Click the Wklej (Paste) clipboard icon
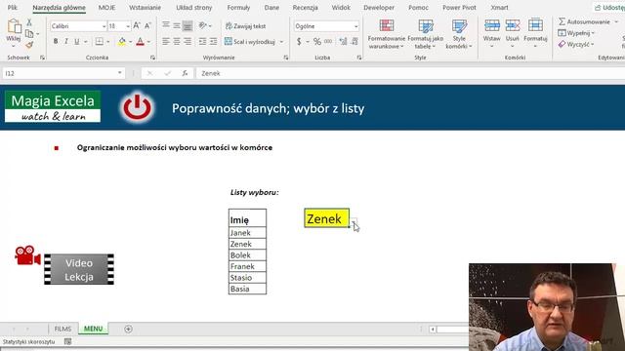Viewport: 625px width, 351px height. [x=14, y=26]
